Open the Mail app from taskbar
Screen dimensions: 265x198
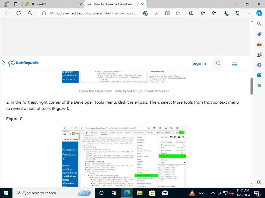165,193
